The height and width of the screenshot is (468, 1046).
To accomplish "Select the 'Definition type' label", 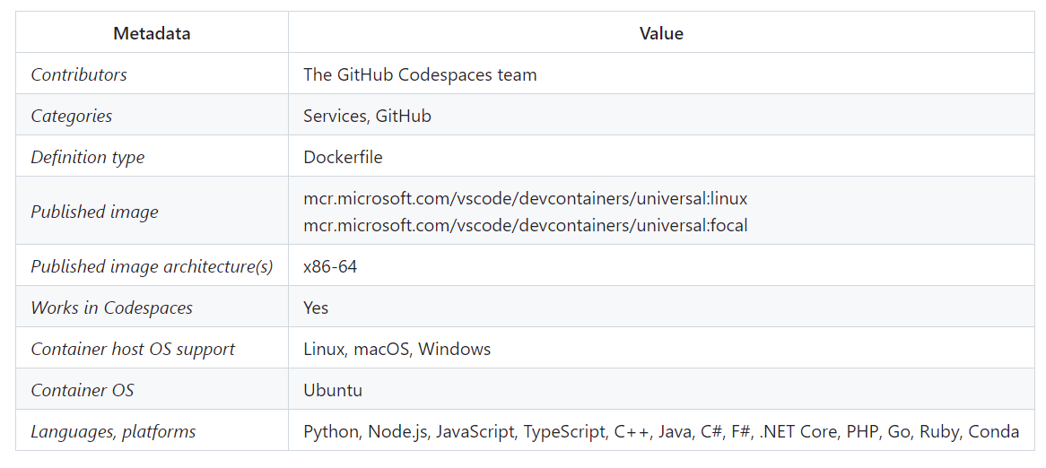I will (87, 157).
